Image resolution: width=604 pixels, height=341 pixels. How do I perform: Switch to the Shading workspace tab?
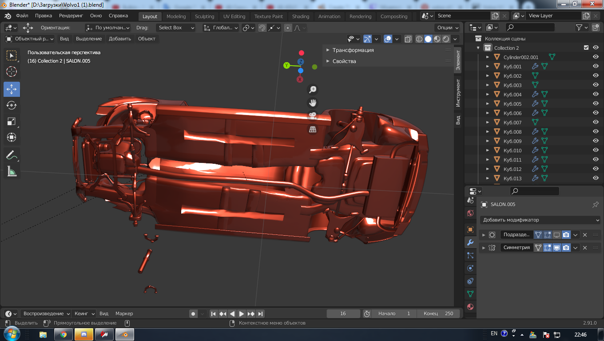(x=301, y=16)
